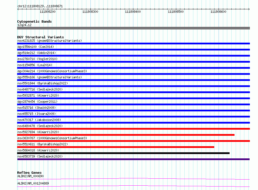The image size is (258, 190).
Task: Click nsv5501844 (ByrskaBishop2022) label
Action: [43, 83]
